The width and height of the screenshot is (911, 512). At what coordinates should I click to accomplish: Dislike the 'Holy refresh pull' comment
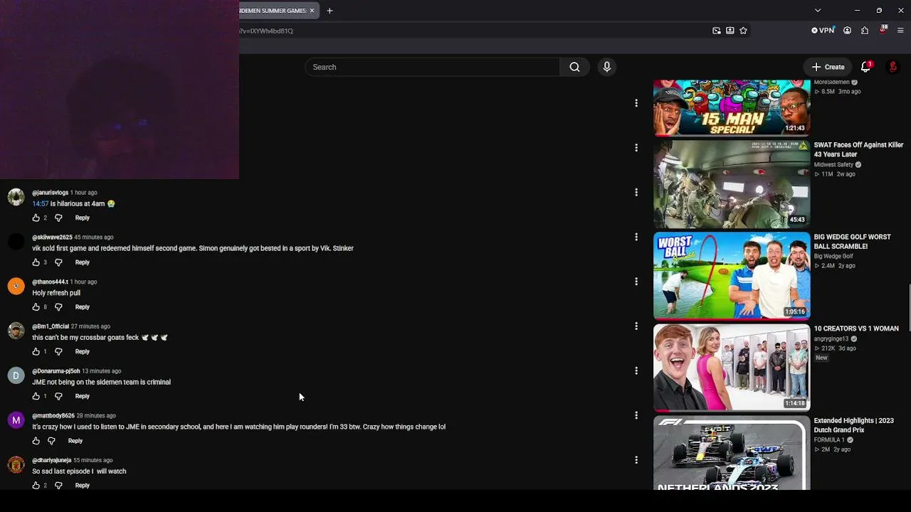[58, 307]
